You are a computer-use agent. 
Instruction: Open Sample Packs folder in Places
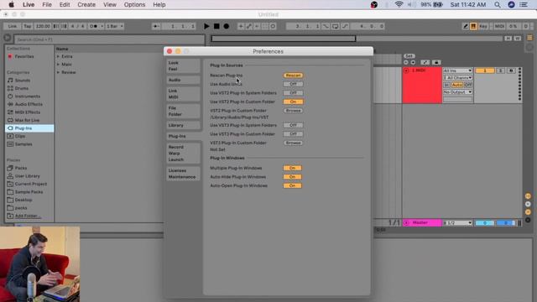29,192
